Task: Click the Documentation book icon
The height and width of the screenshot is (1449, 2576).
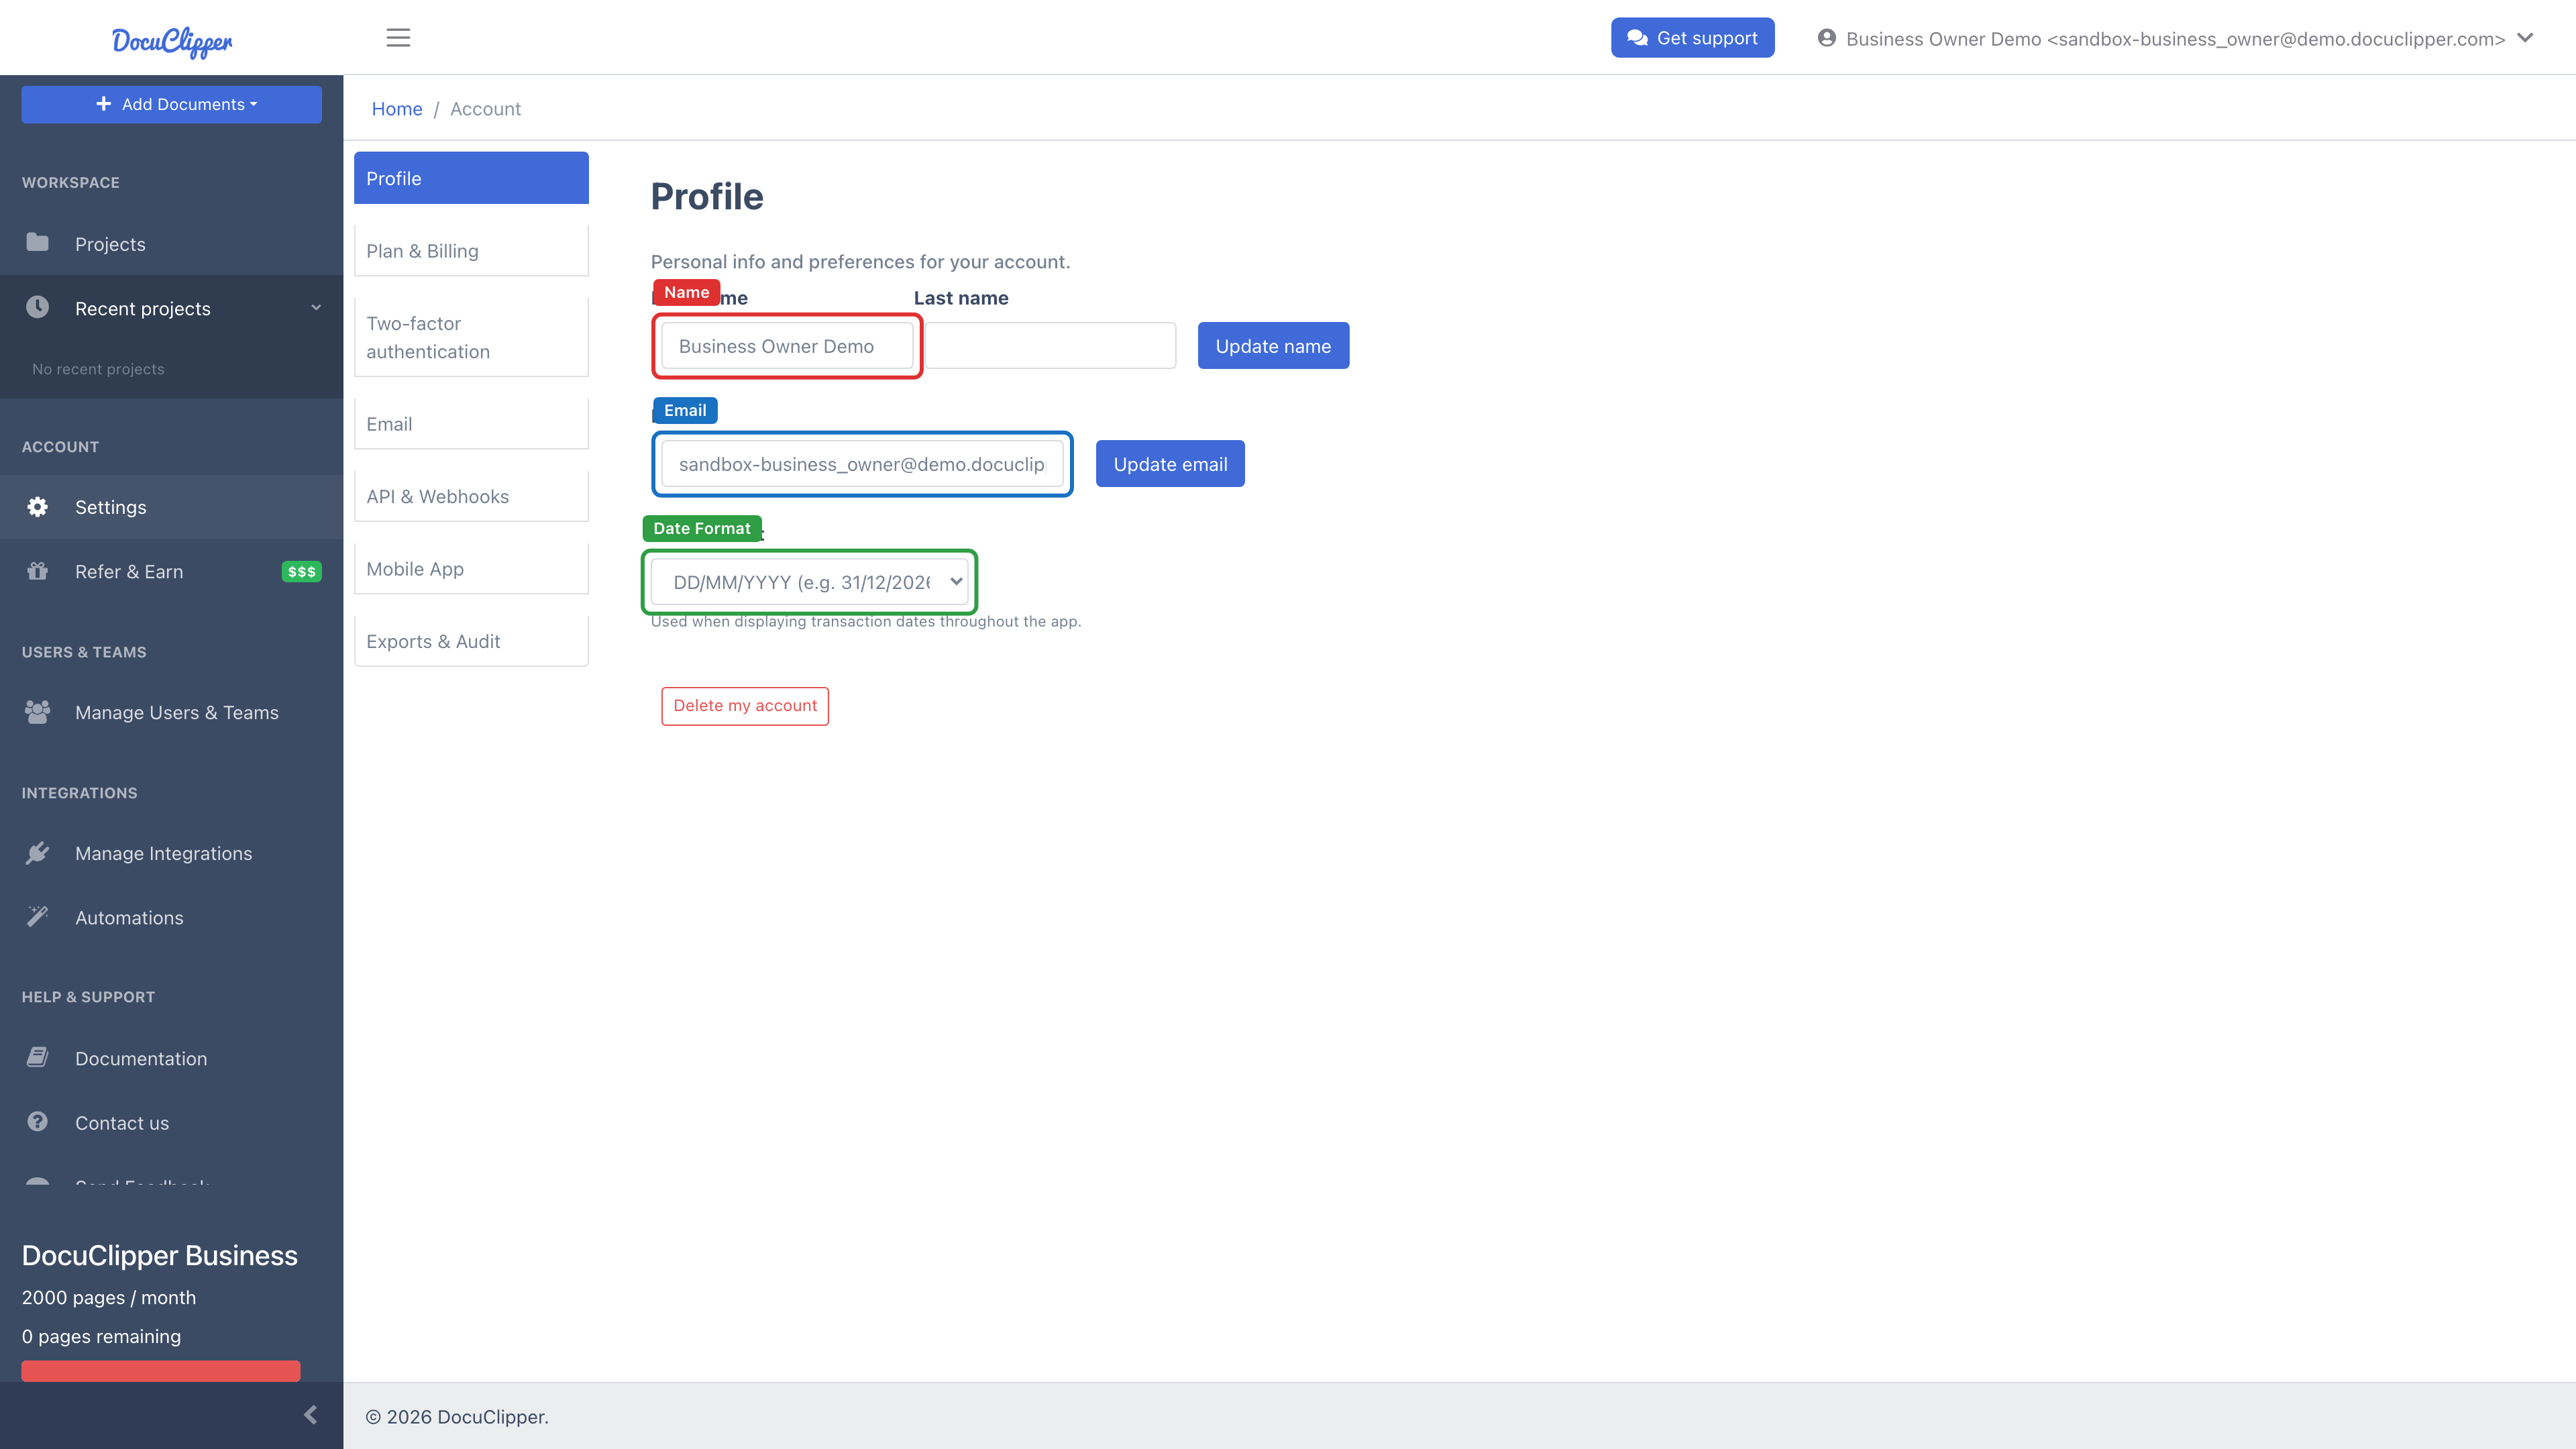Action: pos(38,1058)
